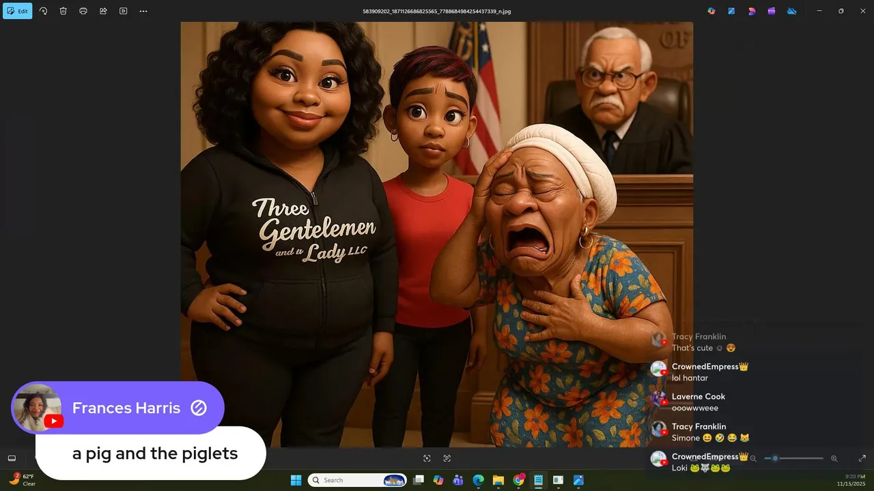Screen dimensions: 874x491
Task: Click Tracy Franklin's "Simone" comment
Action: tap(711, 438)
